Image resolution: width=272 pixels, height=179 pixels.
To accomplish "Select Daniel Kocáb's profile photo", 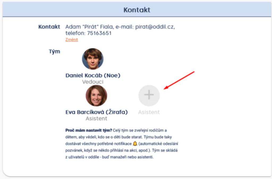I will pyautogui.click(x=93, y=59).
